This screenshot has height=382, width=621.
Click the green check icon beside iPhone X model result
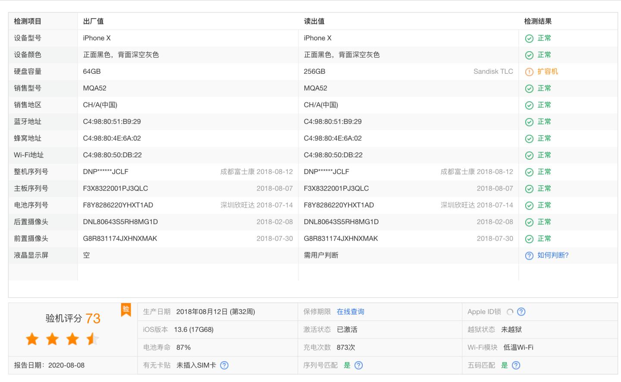530,38
